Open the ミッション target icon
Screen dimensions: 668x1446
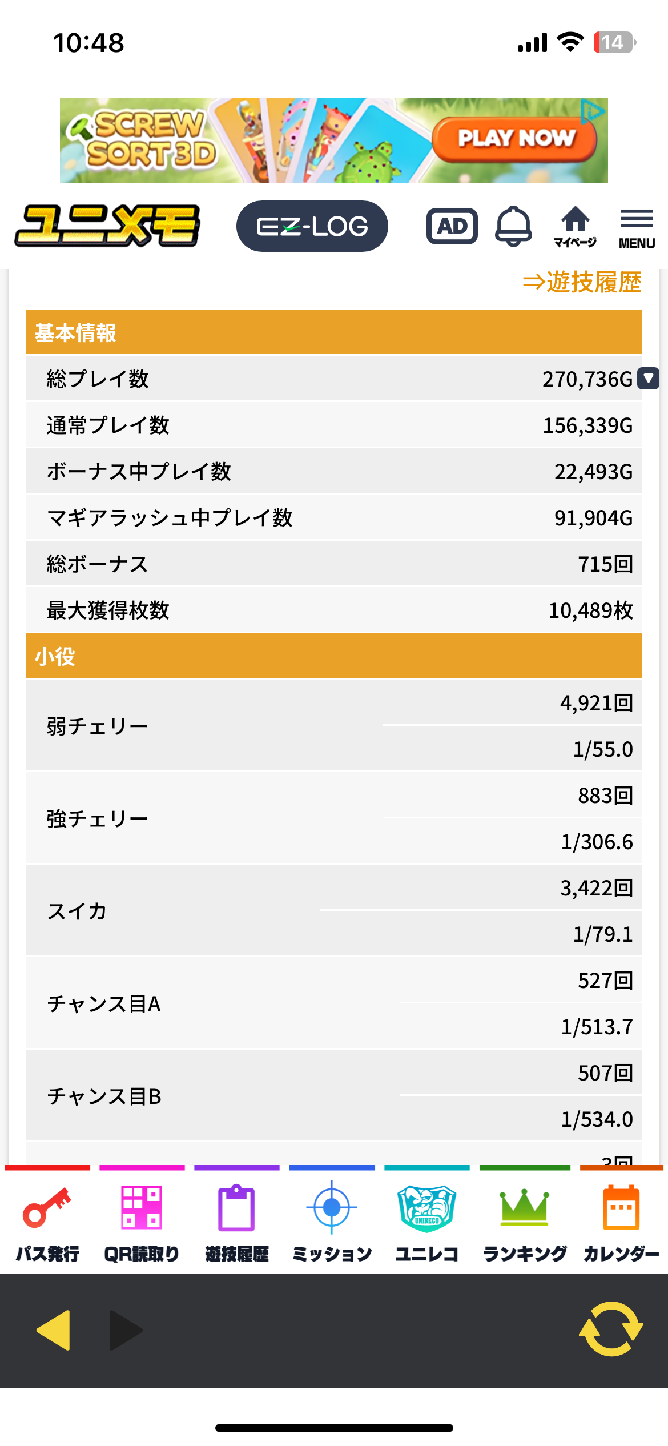click(332, 1220)
